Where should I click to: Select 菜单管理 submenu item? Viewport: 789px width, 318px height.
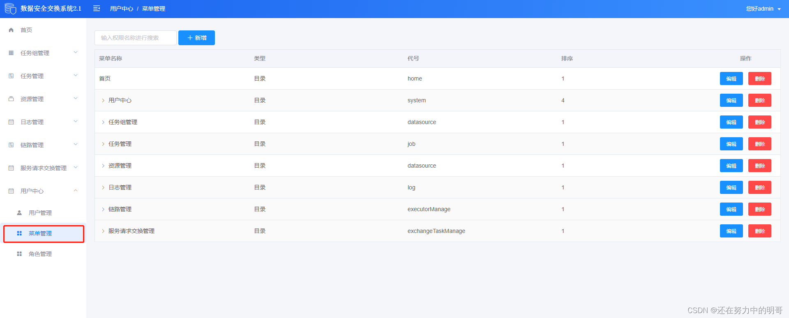43,233
